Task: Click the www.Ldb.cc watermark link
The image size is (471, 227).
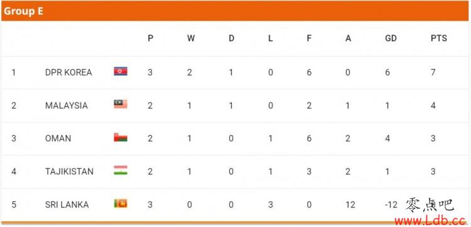Action: pos(430,221)
